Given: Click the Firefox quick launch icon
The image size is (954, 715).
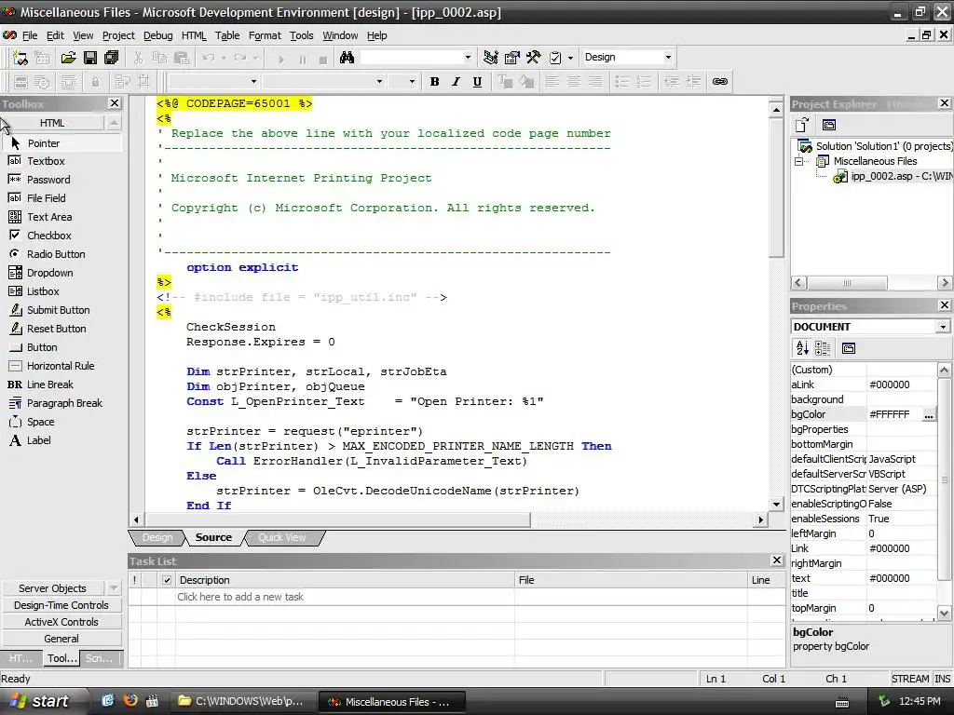Looking at the screenshot, I should click(x=130, y=701).
